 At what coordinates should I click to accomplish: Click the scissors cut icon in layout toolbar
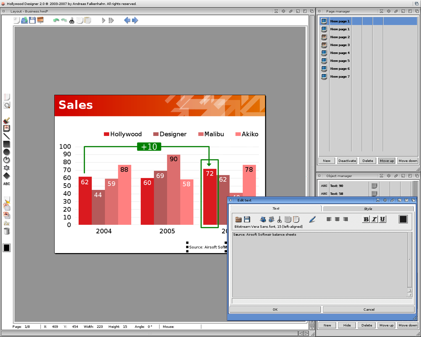(72, 20)
